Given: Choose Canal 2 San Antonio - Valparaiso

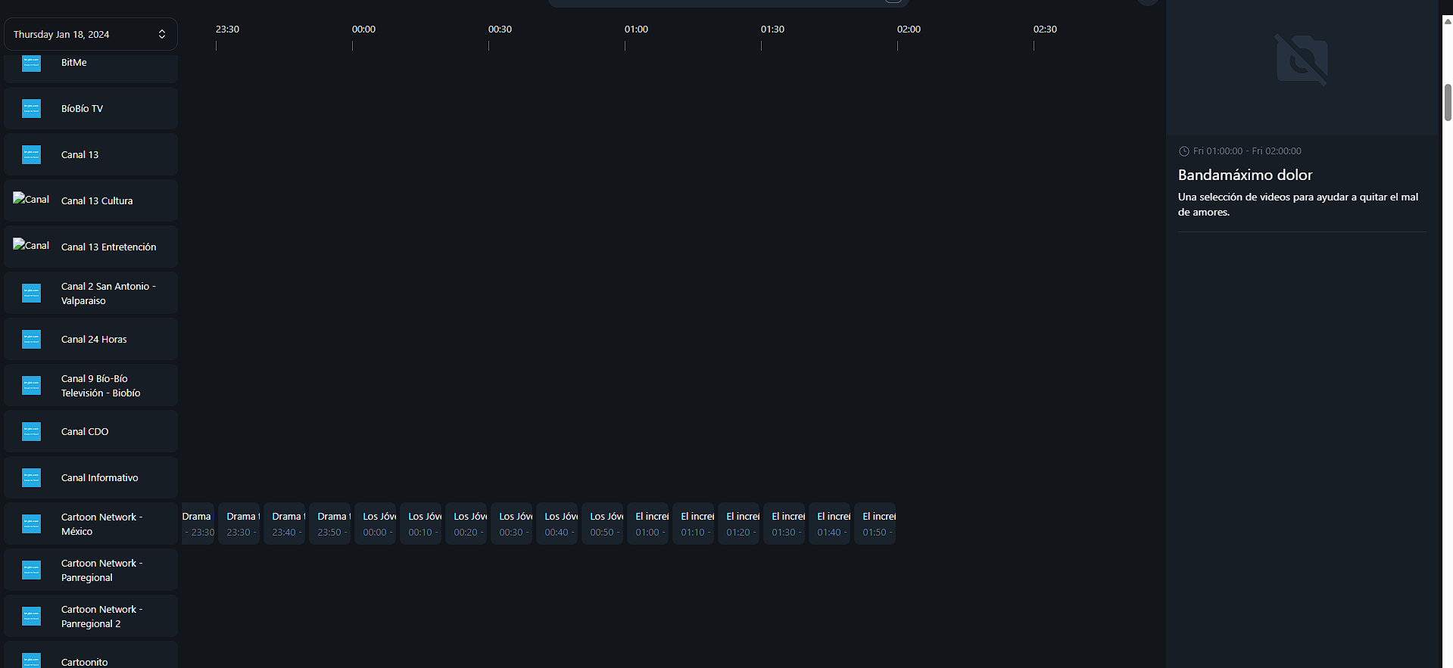Looking at the screenshot, I should pos(108,294).
